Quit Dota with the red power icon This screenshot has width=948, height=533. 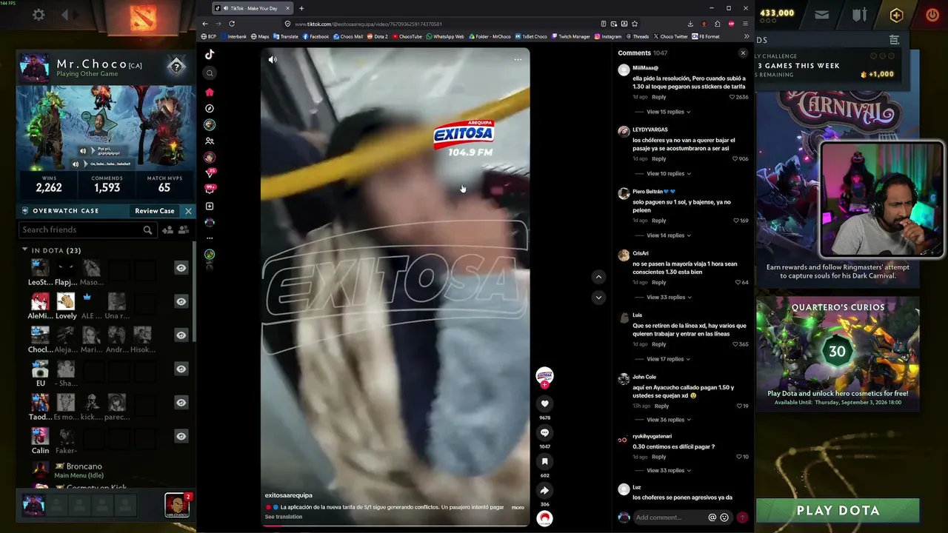[x=932, y=14]
